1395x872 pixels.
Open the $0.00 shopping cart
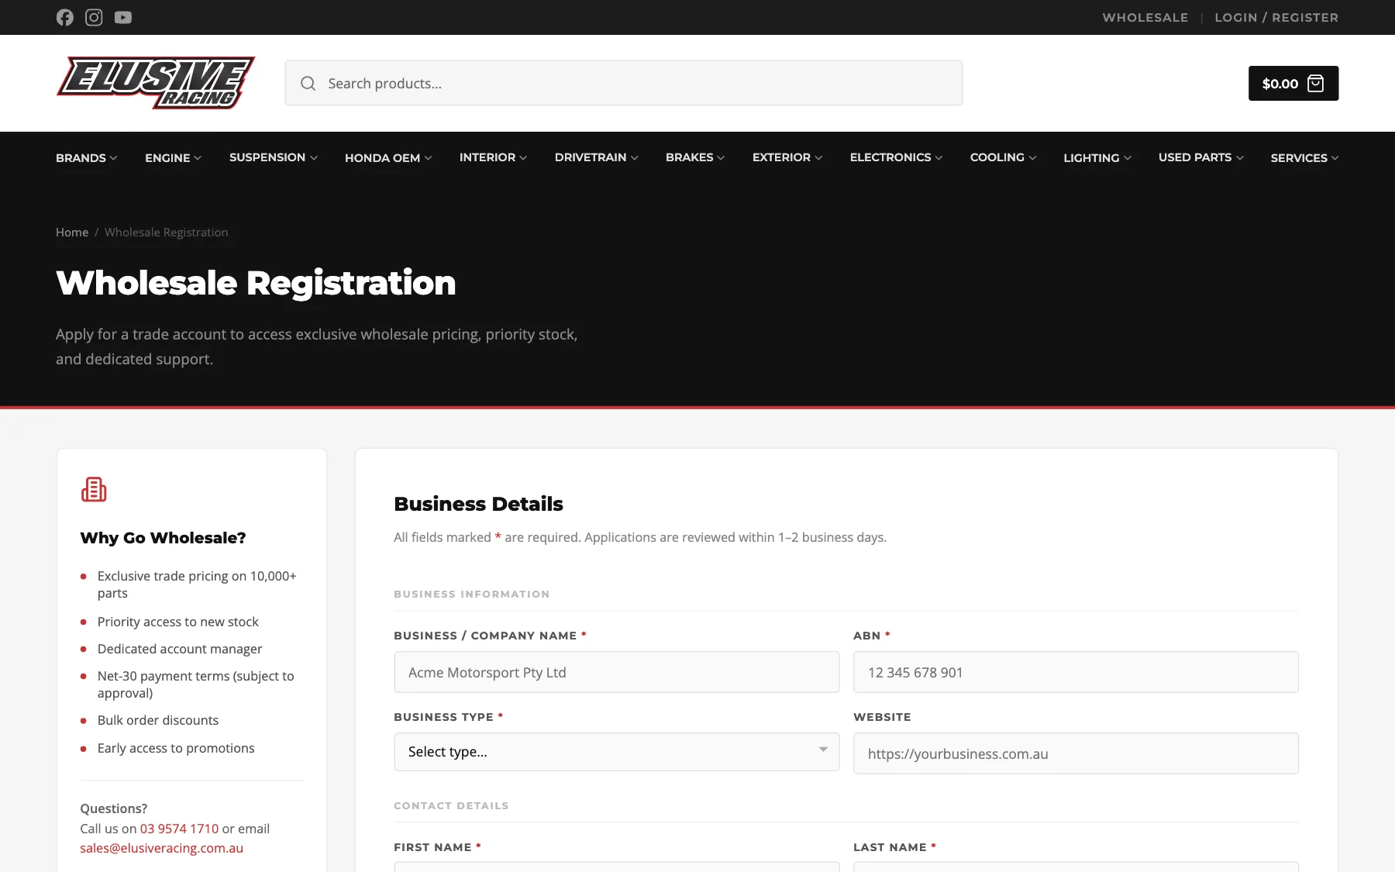click(1293, 83)
